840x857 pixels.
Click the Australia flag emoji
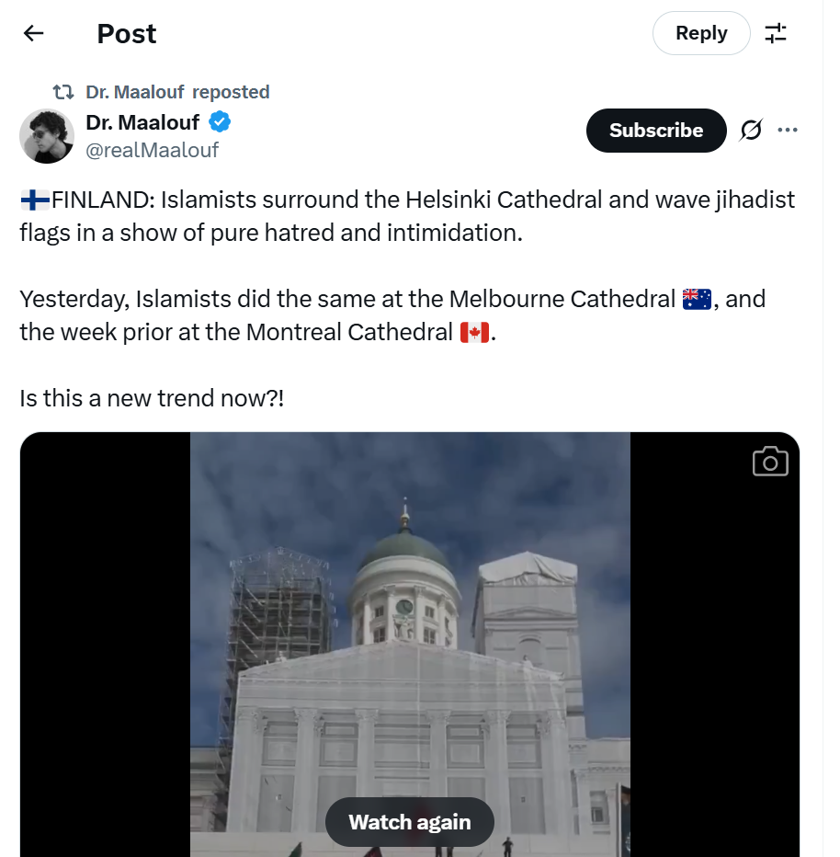(x=698, y=299)
